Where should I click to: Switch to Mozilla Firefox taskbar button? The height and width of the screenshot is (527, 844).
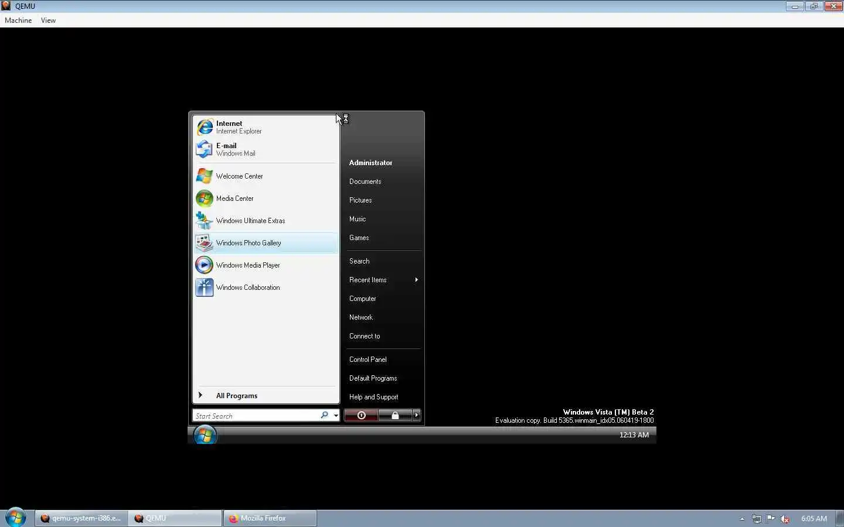[x=270, y=518]
